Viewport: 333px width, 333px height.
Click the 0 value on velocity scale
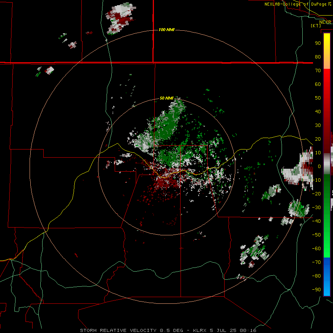[x=319, y=166]
